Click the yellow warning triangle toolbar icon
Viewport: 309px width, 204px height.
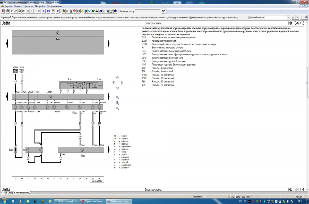82,11
